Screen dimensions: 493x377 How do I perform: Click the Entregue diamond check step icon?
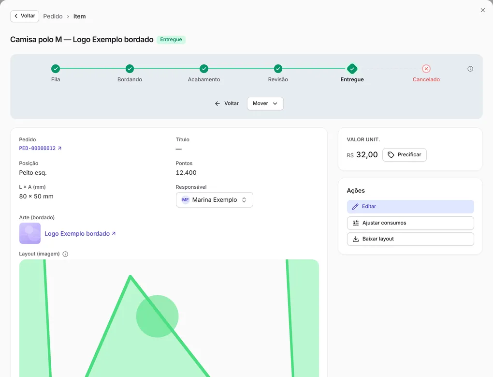[x=352, y=69]
